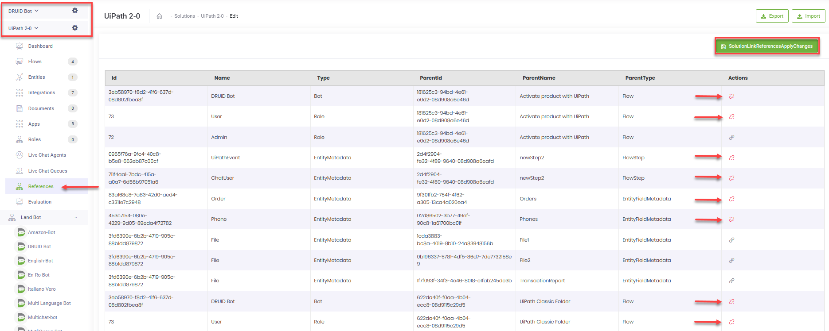This screenshot has height=331, width=829.
Task: Open Flows in the sidebar
Action: [x=35, y=62]
